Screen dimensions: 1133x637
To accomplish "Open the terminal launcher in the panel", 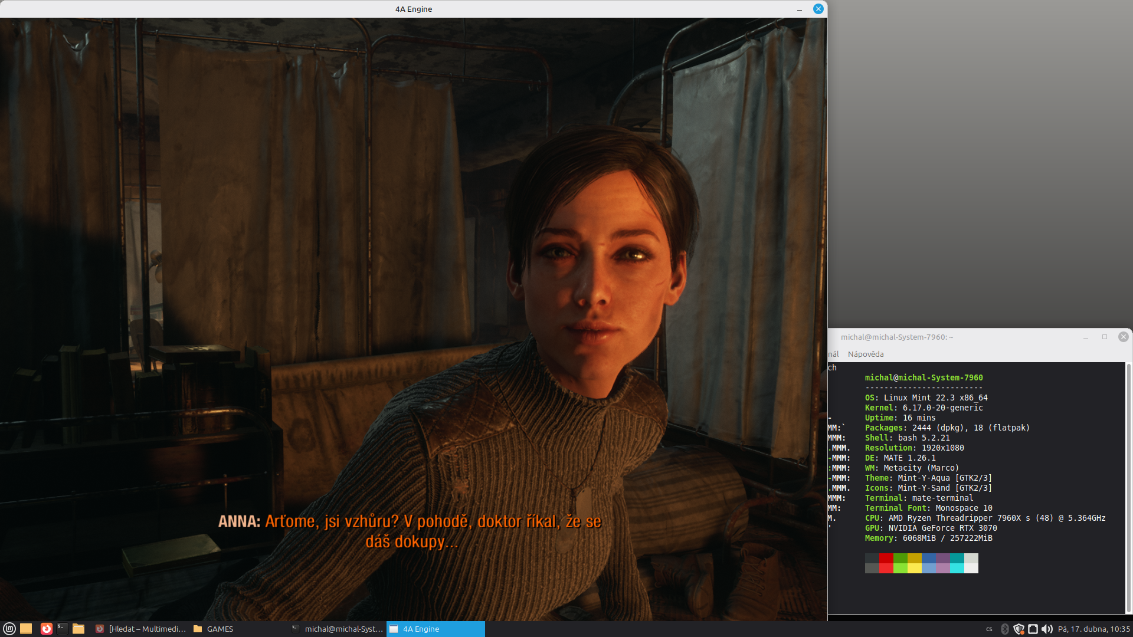I will coord(62,629).
